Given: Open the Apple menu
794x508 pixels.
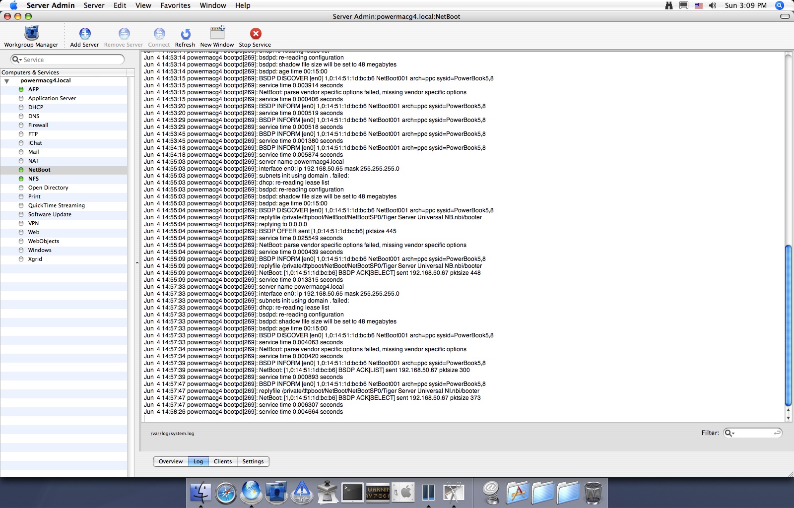Looking at the screenshot, I should coord(13,5).
